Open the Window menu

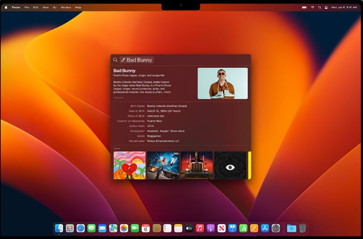coord(66,7)
